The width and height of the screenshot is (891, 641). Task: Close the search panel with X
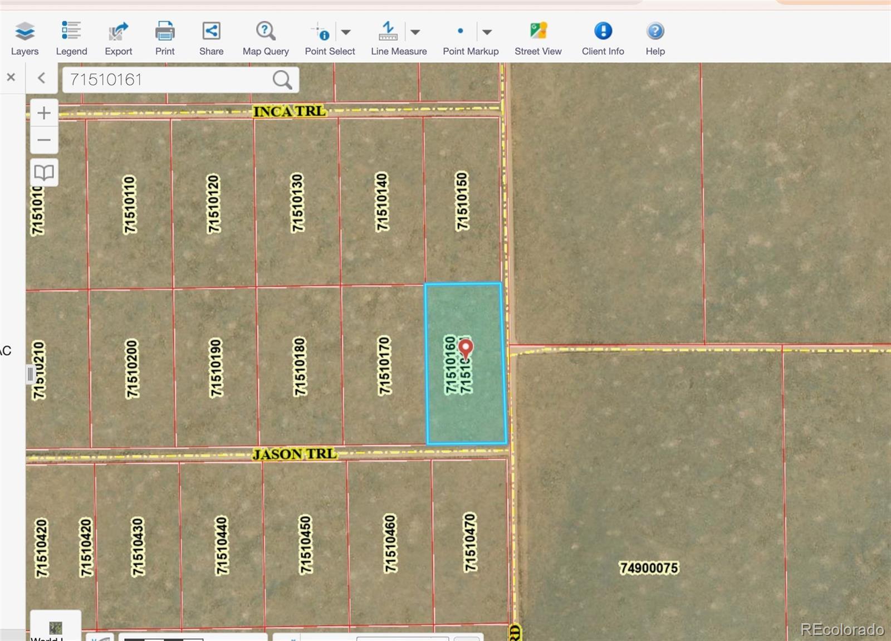point(11,77)
